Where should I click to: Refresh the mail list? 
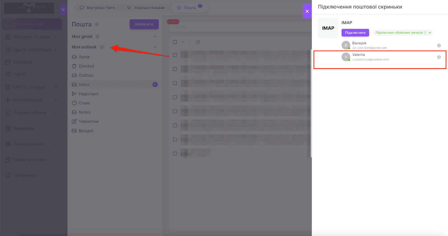pyautogui.click(x=198, y=42)
